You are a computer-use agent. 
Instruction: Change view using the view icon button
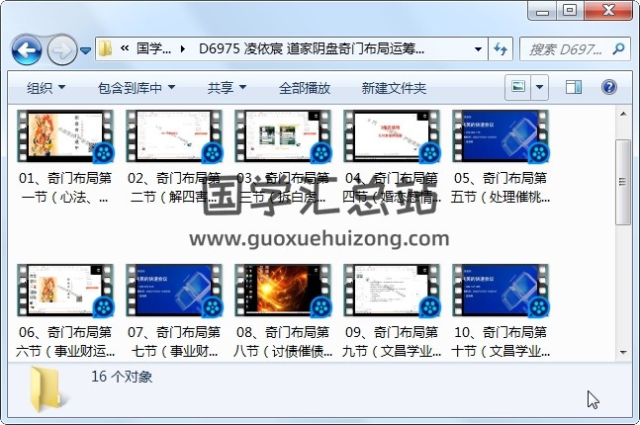(x=518, y=87)
